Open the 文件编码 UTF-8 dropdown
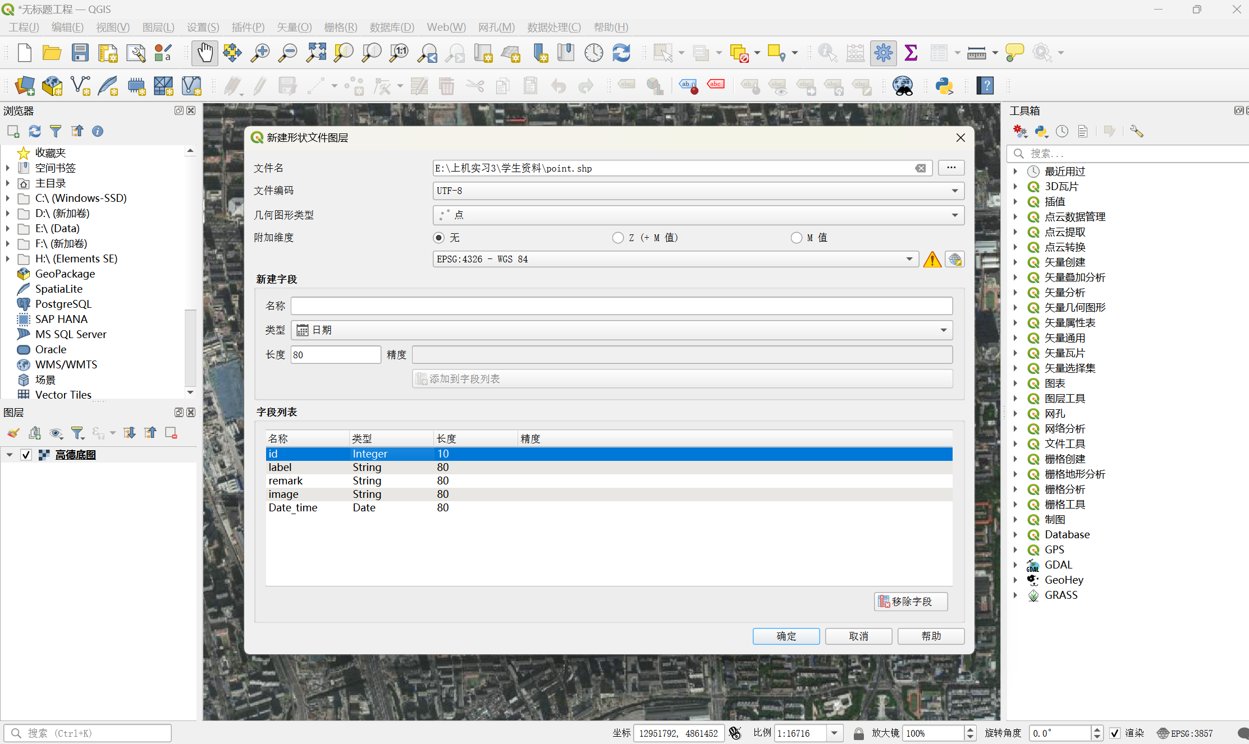The image size is (1249, 744). (698, 191)
